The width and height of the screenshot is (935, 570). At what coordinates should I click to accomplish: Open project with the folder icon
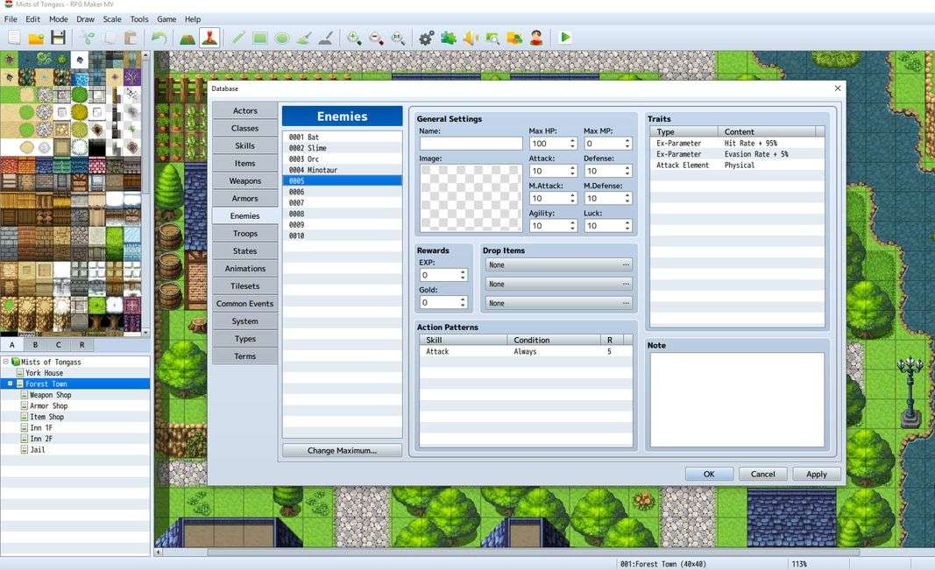pos(36,38)
